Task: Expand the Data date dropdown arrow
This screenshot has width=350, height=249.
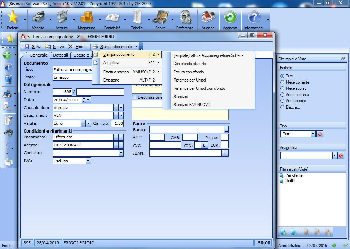Action: 89,100
